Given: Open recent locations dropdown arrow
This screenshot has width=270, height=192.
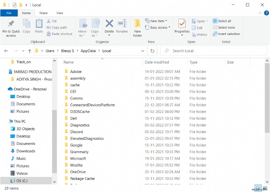Looking at the screenshot, I should [x=23, y=51].
